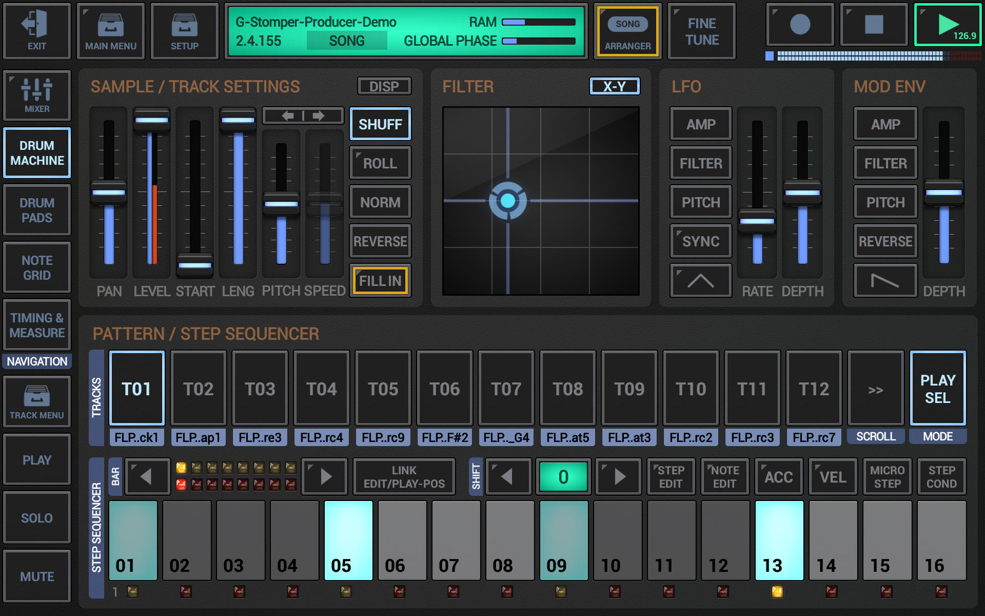Open the Track Menu
The width and height of the screenshot is (985, 616).
tap(36, 401)
